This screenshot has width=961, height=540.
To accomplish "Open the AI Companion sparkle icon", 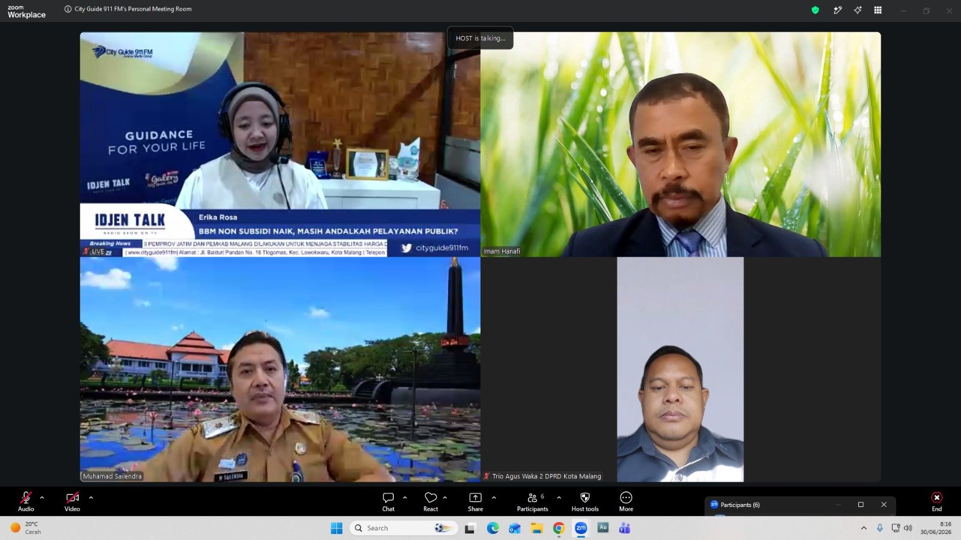I will [x=858, y=10].
